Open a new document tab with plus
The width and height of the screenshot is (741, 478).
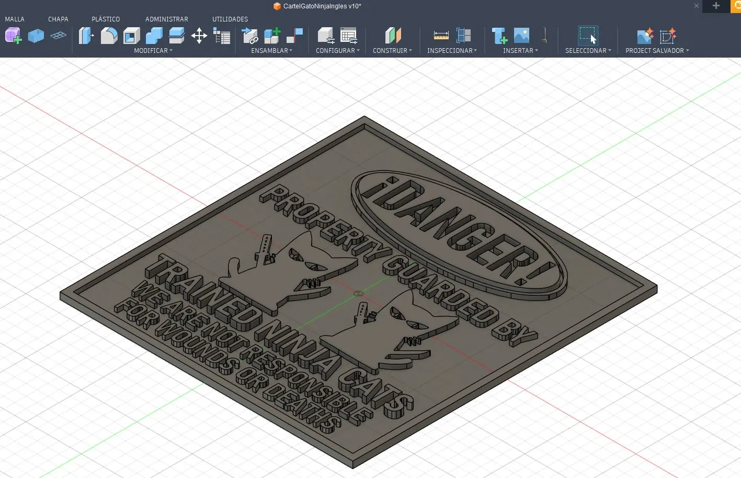716,6
